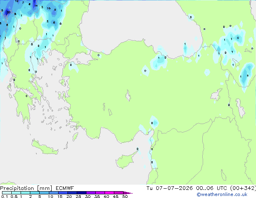Click the '25' legend scale label
Image resolution: width=256 pixels, height=198 pixels.
coord(78,196)
